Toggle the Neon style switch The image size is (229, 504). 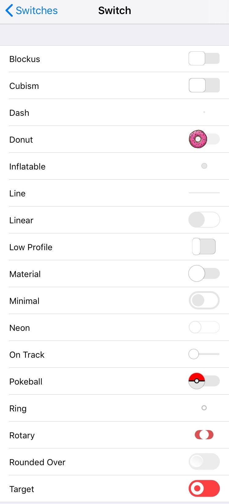coord(204,327)
